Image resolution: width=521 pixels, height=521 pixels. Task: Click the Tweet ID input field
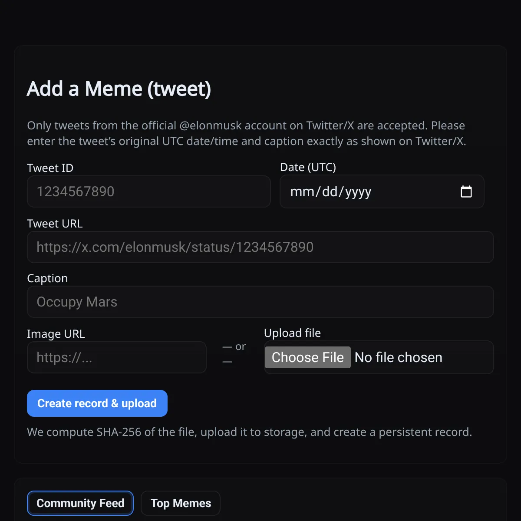coord(148,191)
